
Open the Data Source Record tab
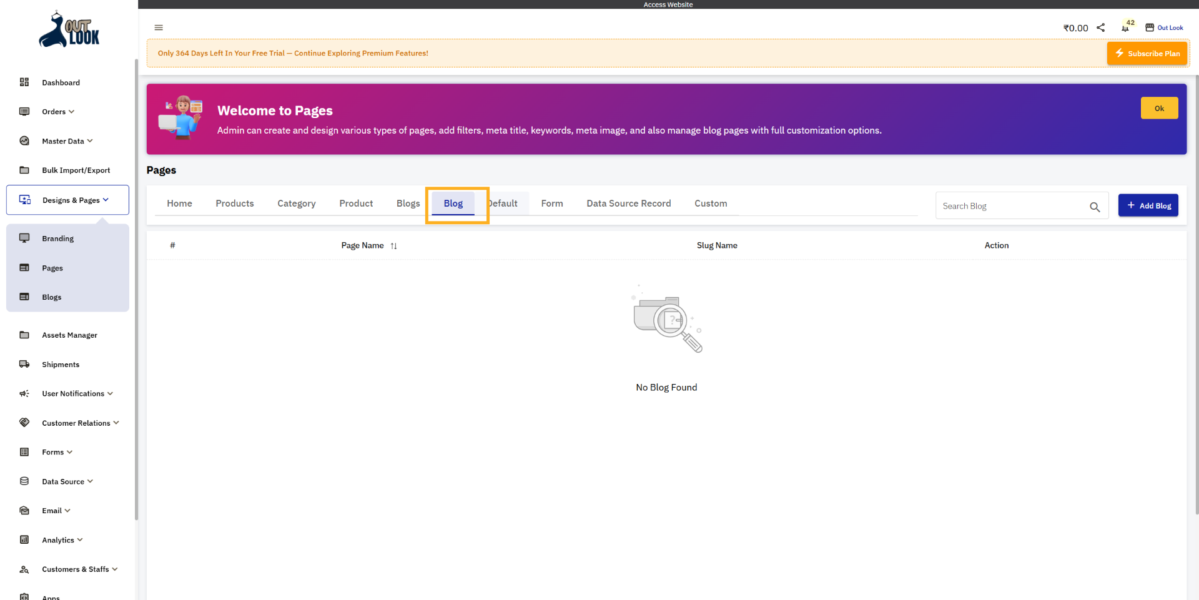point(628,203)
